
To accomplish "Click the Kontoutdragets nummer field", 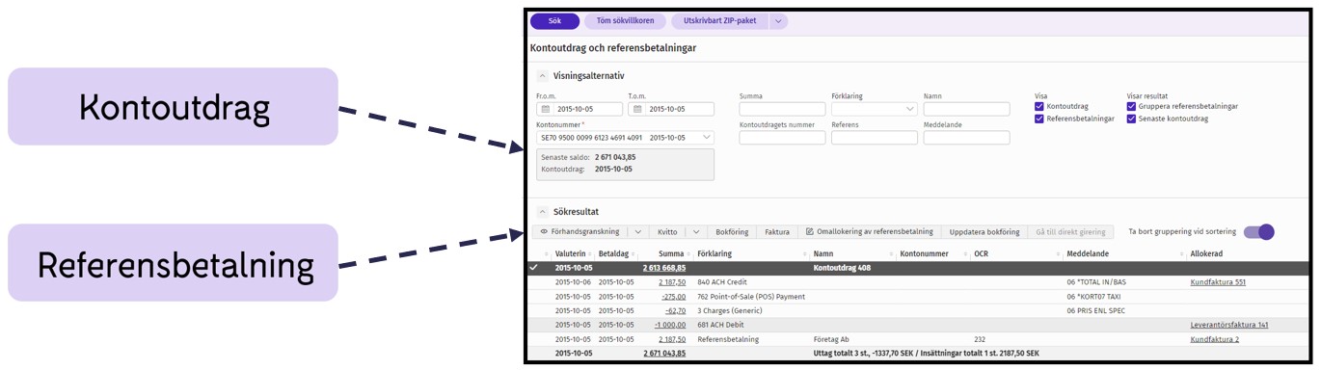I will click(782, 138).
